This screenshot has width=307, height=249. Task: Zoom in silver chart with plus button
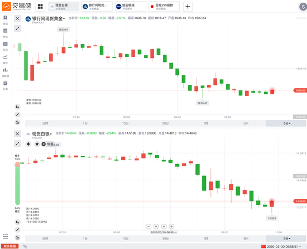(171, 227)
